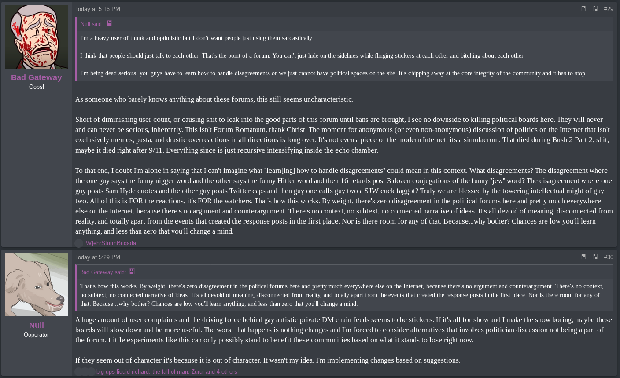Open Bad Gateway username profile link

coord(37,77)
